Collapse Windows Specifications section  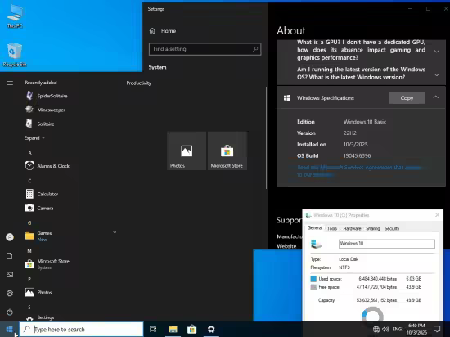coord(435,97)
